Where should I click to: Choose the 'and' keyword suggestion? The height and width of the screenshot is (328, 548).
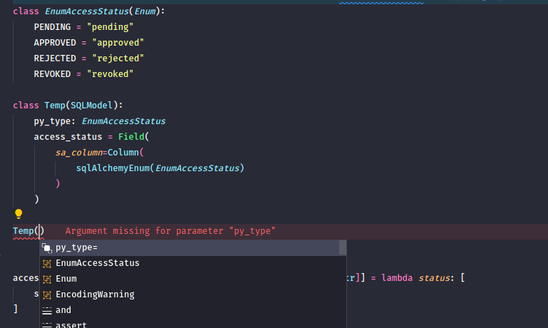(63, 310)
